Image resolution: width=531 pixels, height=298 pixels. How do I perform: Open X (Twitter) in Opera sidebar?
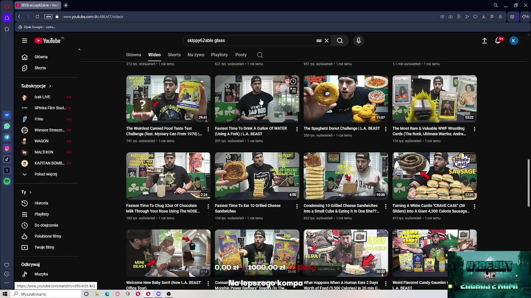pyautogui.click(x=7, y=170)
